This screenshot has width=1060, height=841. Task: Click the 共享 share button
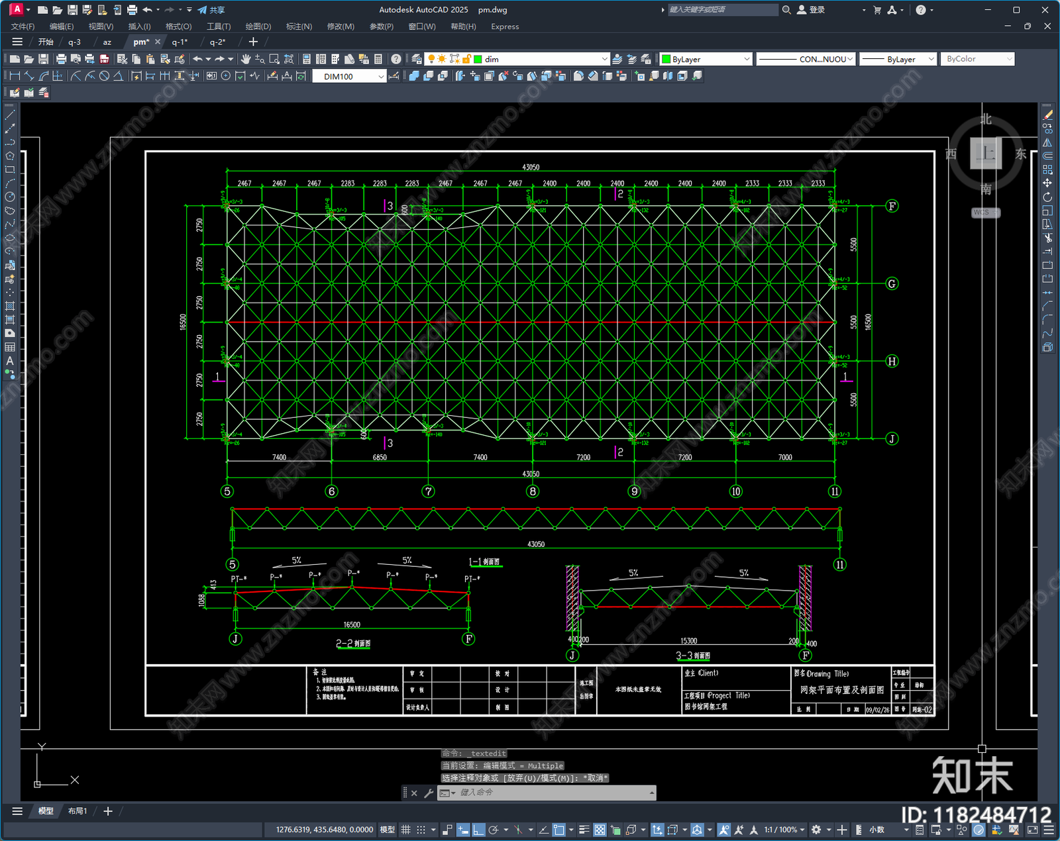[211, 10]
